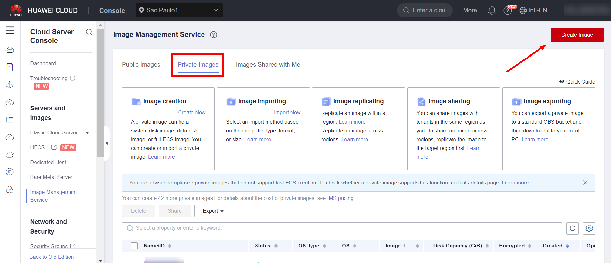
Task: Open the hamburger service list menu
Action: click(10, 30)
